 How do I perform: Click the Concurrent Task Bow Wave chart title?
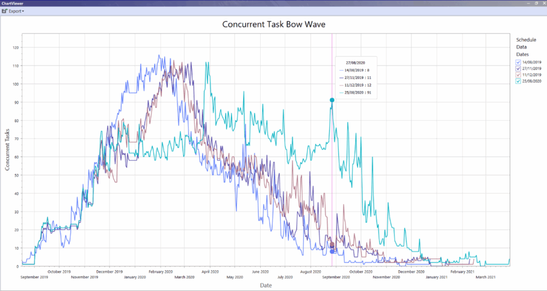coord(273,25)
